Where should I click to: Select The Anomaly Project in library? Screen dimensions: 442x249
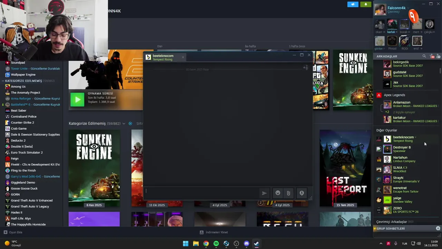point(25,93)
